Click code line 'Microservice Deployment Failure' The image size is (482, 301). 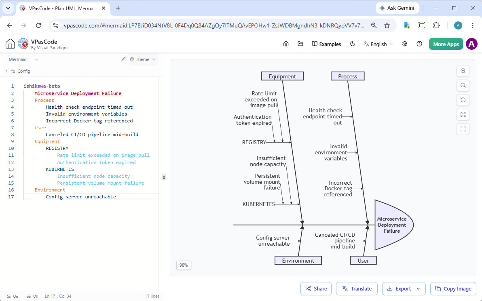coord(78,93)
